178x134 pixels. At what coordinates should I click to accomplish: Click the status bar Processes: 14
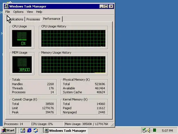(17, 124)
